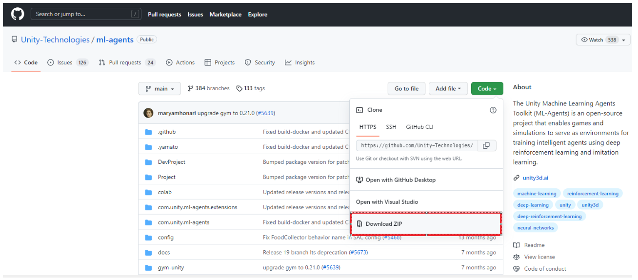Screen dimensions: 638x280
Task: Click the com.unity.ml-agents.extensions folder icon
Action: coord(148,207)
